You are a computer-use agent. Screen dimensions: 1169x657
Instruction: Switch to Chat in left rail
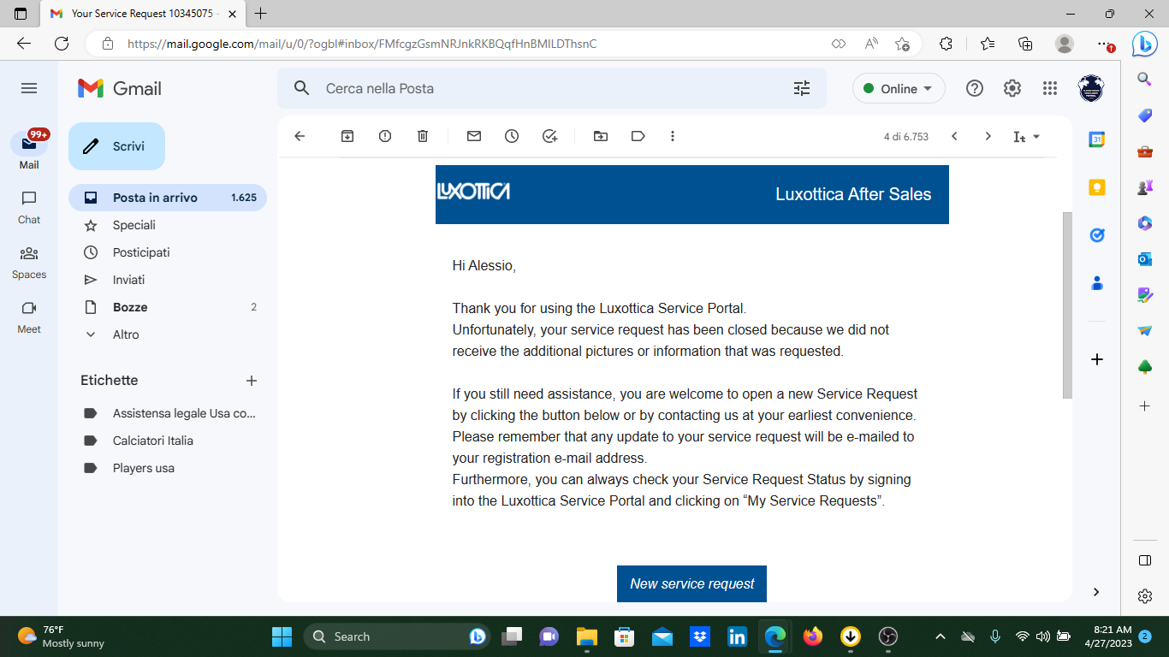pos(29,207)
